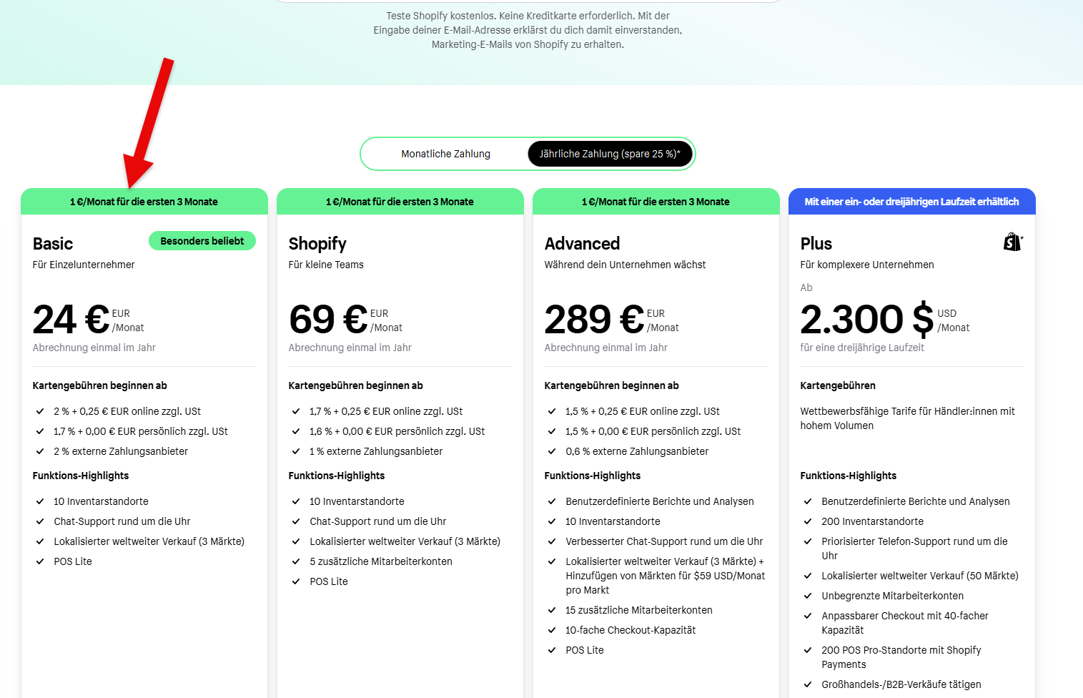This screenshot has height=698, width=1083.
Task: Select the Basic plan heading
Action: click(x=53, y=244)
